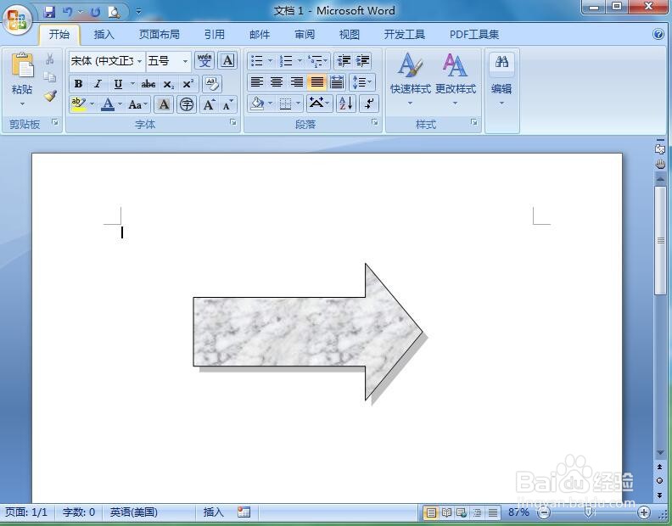Open line spacing dropdown
Viewport: 672px width, 526px height.
pyautogui.click(x=362, y=82)
